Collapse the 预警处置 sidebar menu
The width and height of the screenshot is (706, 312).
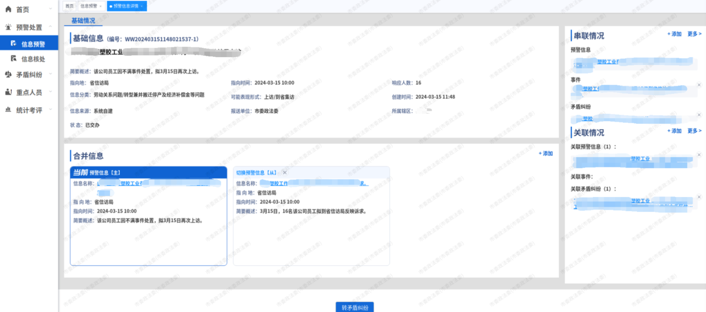click(x=50, y=27)
